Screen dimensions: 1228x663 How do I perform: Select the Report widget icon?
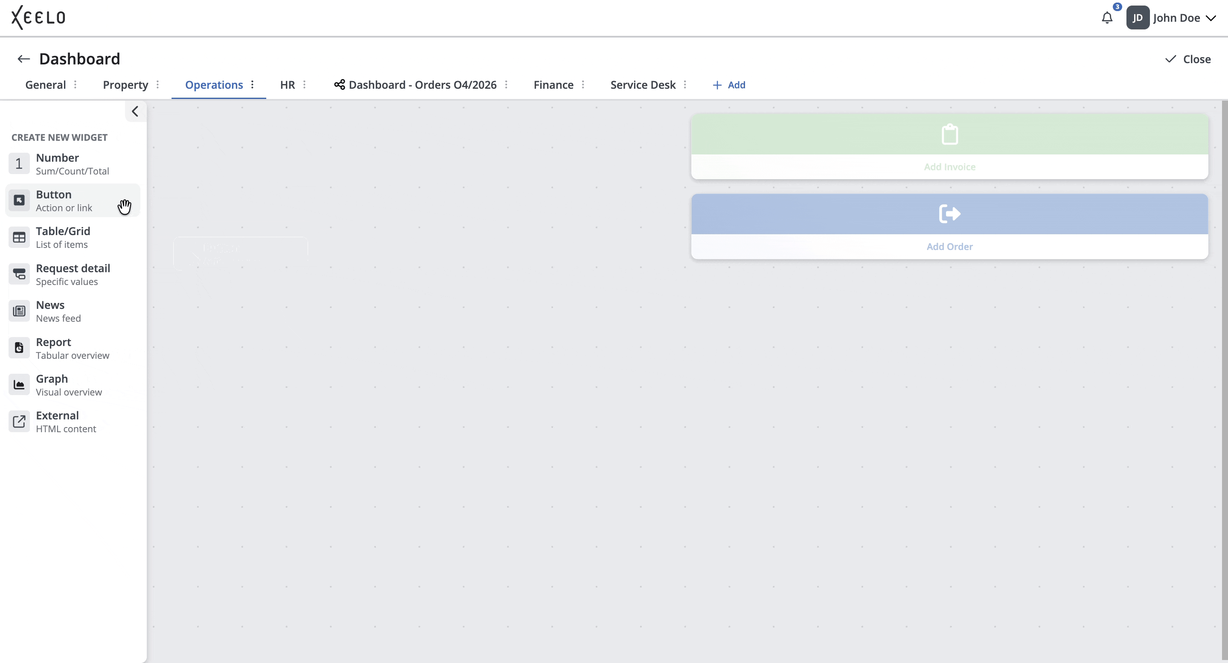(19, 348)
